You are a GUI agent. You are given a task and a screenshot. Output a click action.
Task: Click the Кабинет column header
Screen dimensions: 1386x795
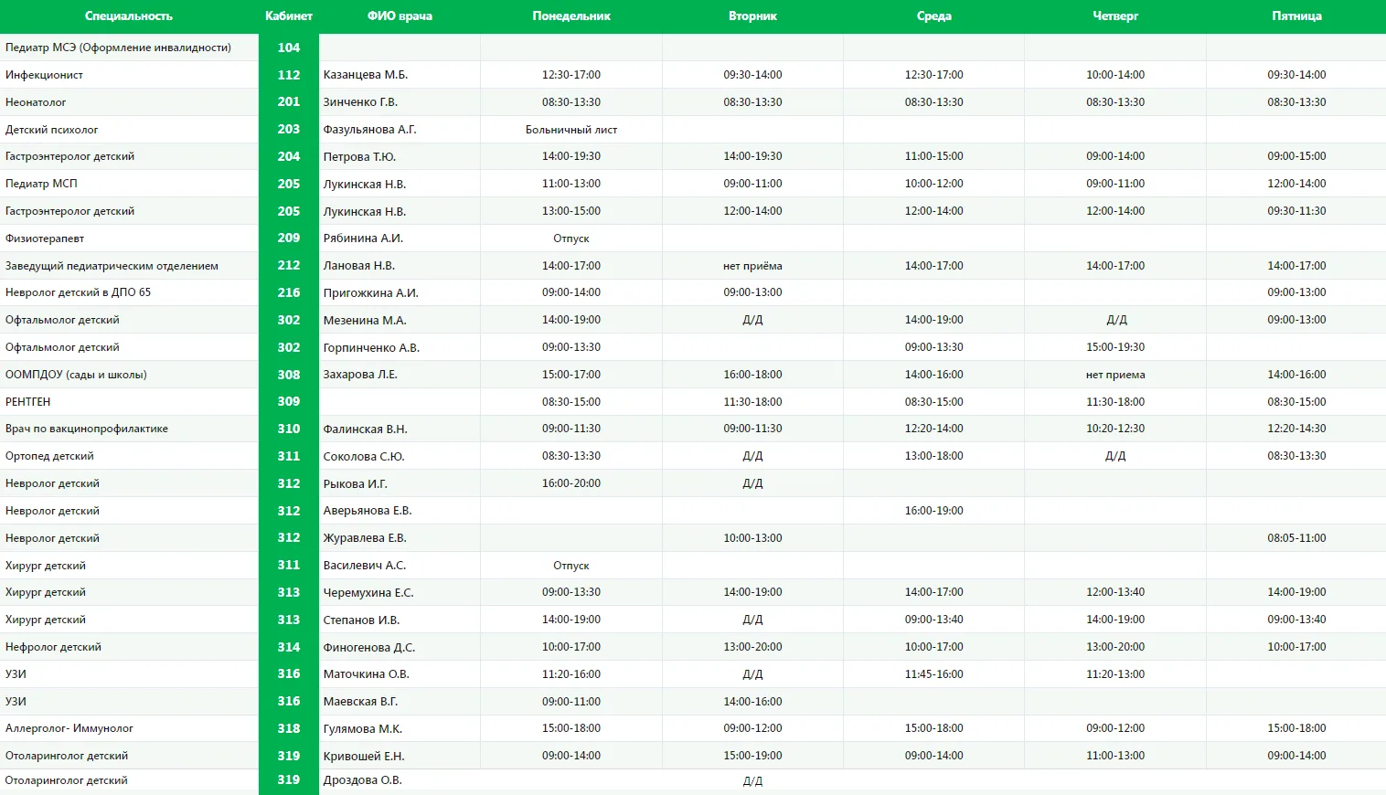289,16
